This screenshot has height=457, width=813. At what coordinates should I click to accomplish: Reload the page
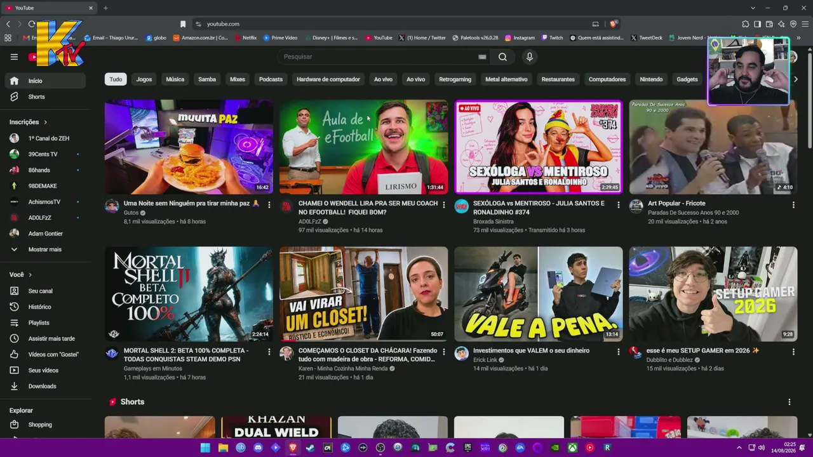(x=32, y=24)
